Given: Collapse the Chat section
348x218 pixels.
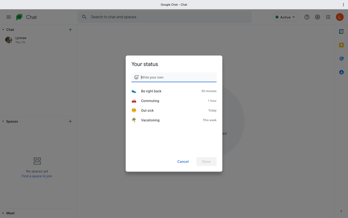Looking at the screenshot, I should [3, 30].
